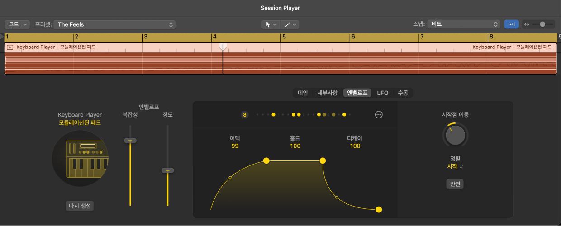Open the 코드 dropdown menu
The image size is (561, 226).
[x=17, y=24]
